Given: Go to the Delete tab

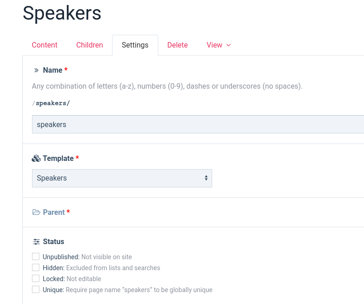Looking at the screenshot, I should click(x=177, y=45).
